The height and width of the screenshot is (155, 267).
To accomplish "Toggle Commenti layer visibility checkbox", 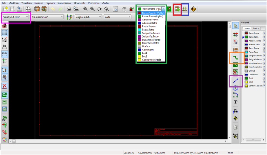I will [x=264, y=74].
